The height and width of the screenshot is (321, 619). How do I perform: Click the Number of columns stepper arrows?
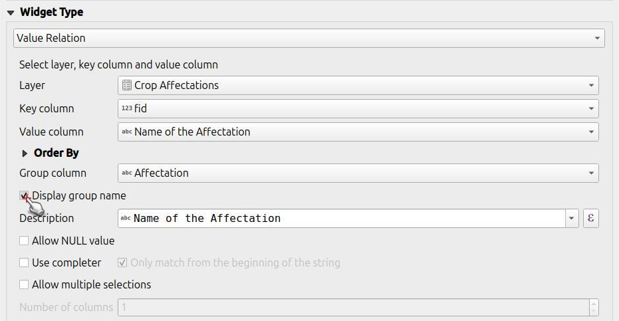pyautogui.click(x=594, y=307)
